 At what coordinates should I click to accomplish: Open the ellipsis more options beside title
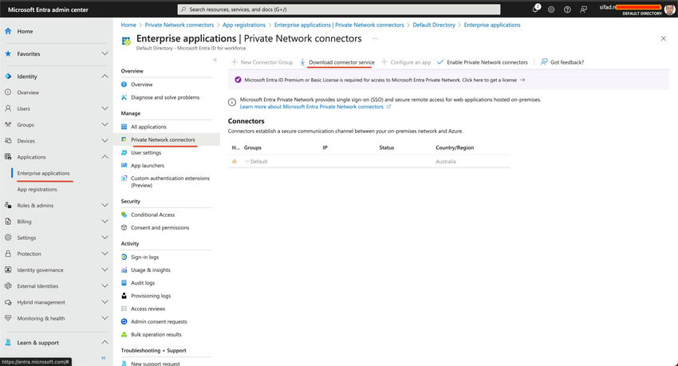point(375,38)
